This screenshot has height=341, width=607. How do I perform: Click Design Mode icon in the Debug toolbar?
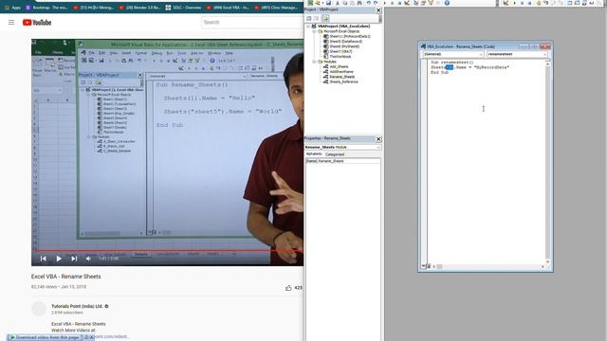[506, 3]
